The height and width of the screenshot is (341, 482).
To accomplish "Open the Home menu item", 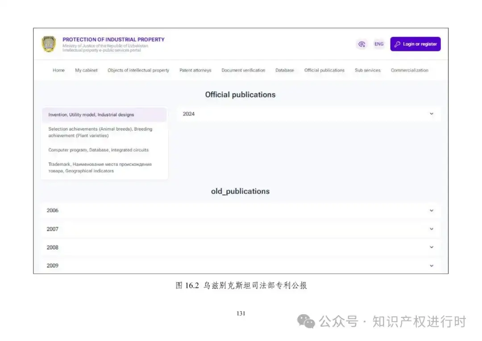I will (x=59, y=70).
